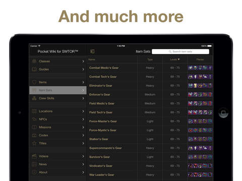Click the Codex icon in sidebar
242x181 pixels.
[x=34, y=135]
